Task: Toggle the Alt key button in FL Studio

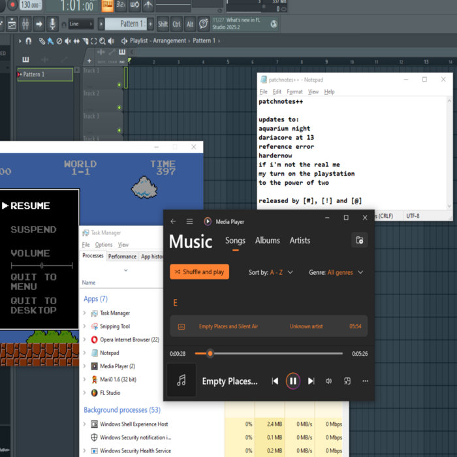Action: (x=190, y=24)
